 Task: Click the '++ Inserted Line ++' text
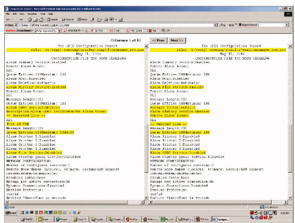(26, 116)
